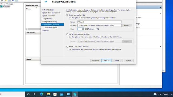Open Microsoft Store from the taskbar

click(55, 94)
